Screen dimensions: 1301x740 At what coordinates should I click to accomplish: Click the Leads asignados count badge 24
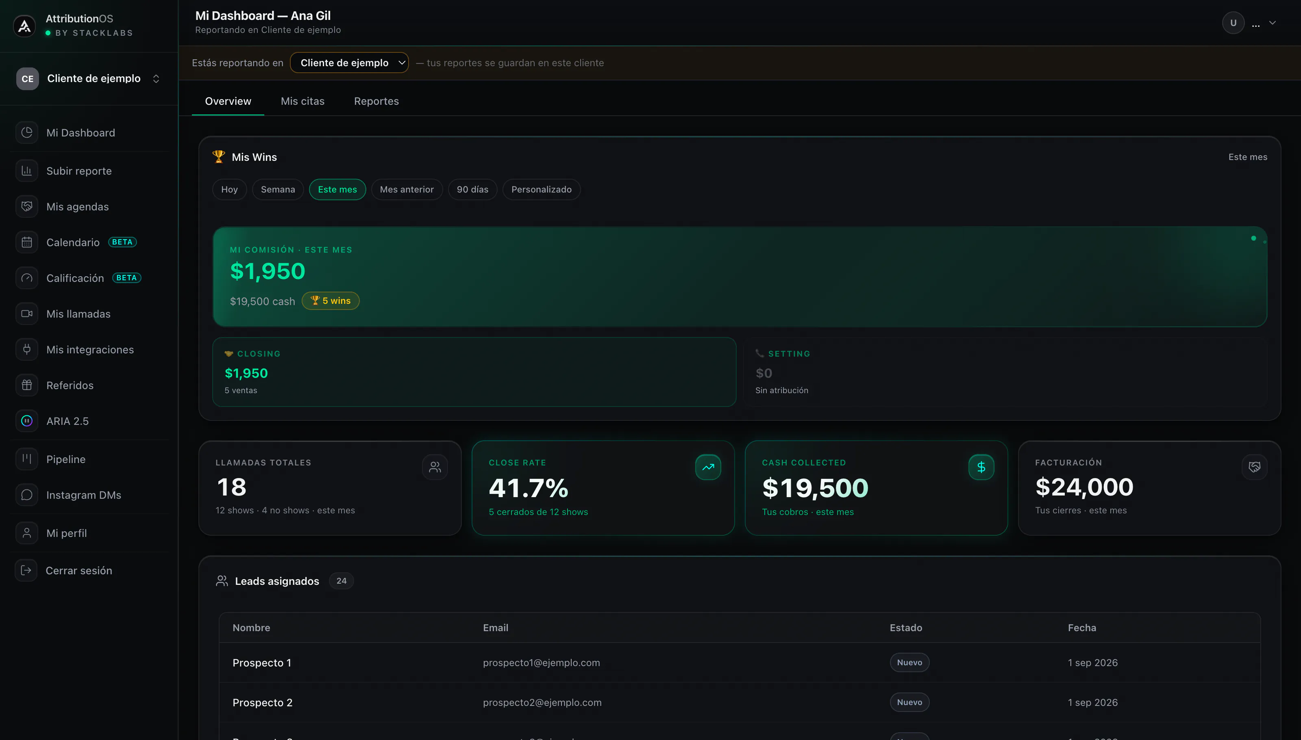pos(341,581)
